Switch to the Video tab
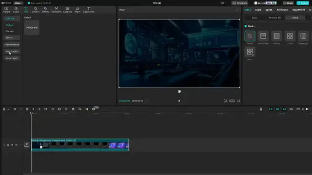Image resolution: width=312 pixels, height=175 pixels. 247,10
